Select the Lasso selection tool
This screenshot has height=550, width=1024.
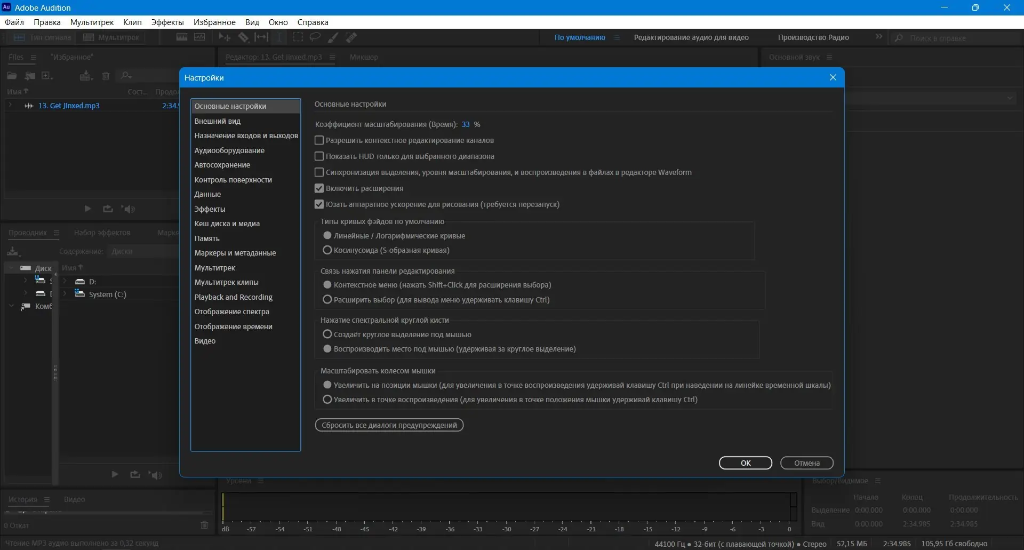click(x=315, y=37)
